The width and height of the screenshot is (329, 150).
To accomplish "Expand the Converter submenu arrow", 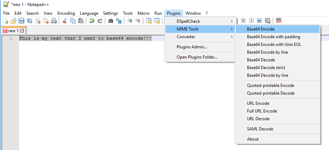I will point(232,37).
